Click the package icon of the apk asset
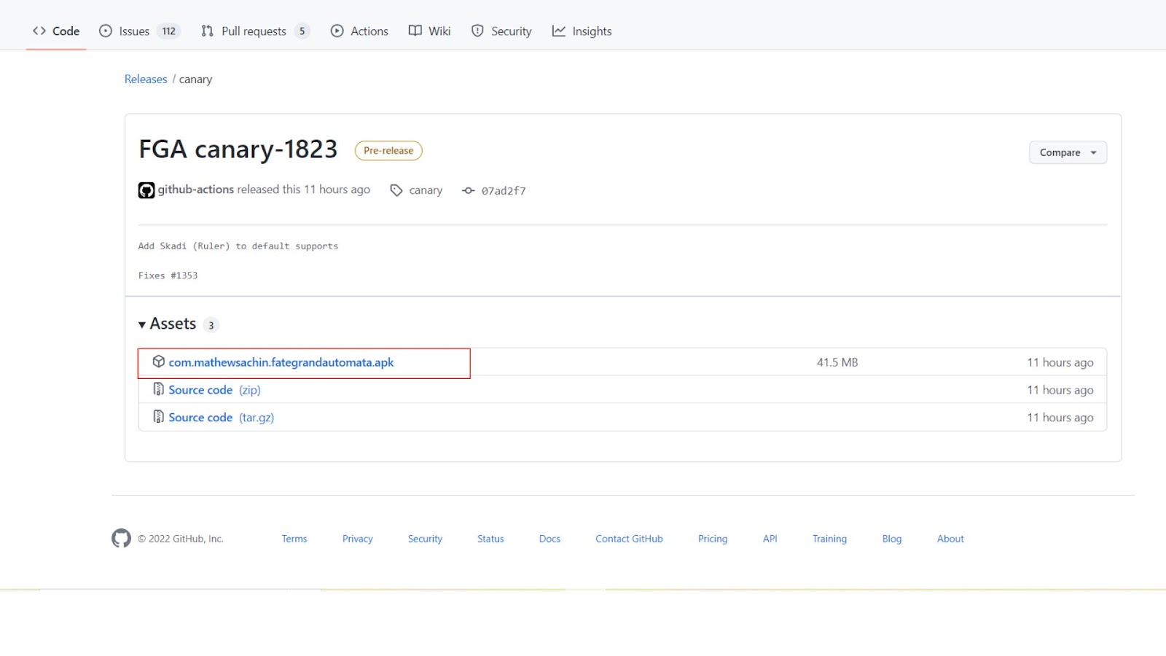Screen dimensions: 1166x656 pyautogui.click(x=158, y=362)
